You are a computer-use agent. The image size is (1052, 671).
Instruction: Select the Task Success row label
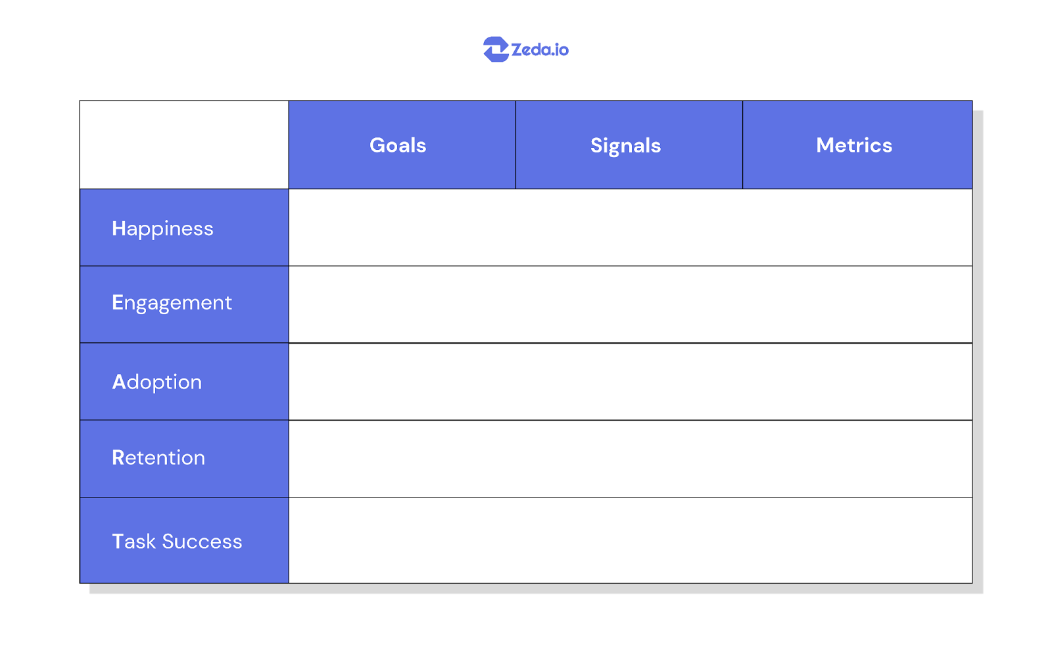(x=177, y=542)
